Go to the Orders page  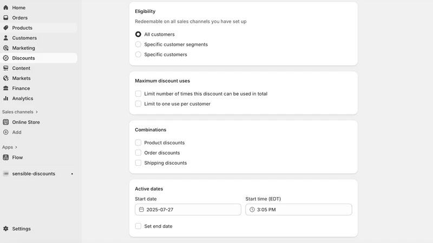point(38,18)
